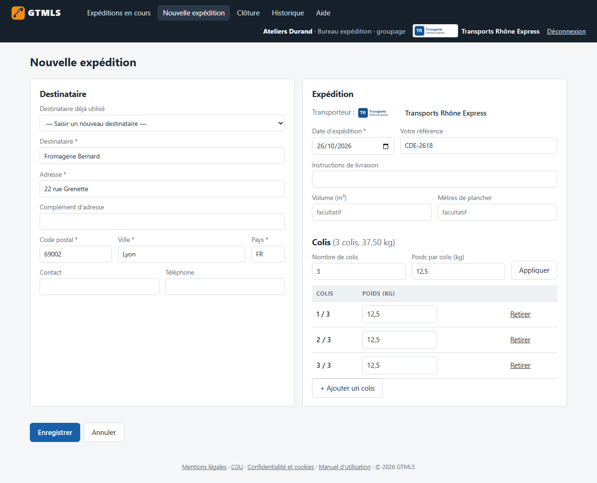597x483 pixels.
Task: Click the GTMLS logo icon
Action: point(18,13)
